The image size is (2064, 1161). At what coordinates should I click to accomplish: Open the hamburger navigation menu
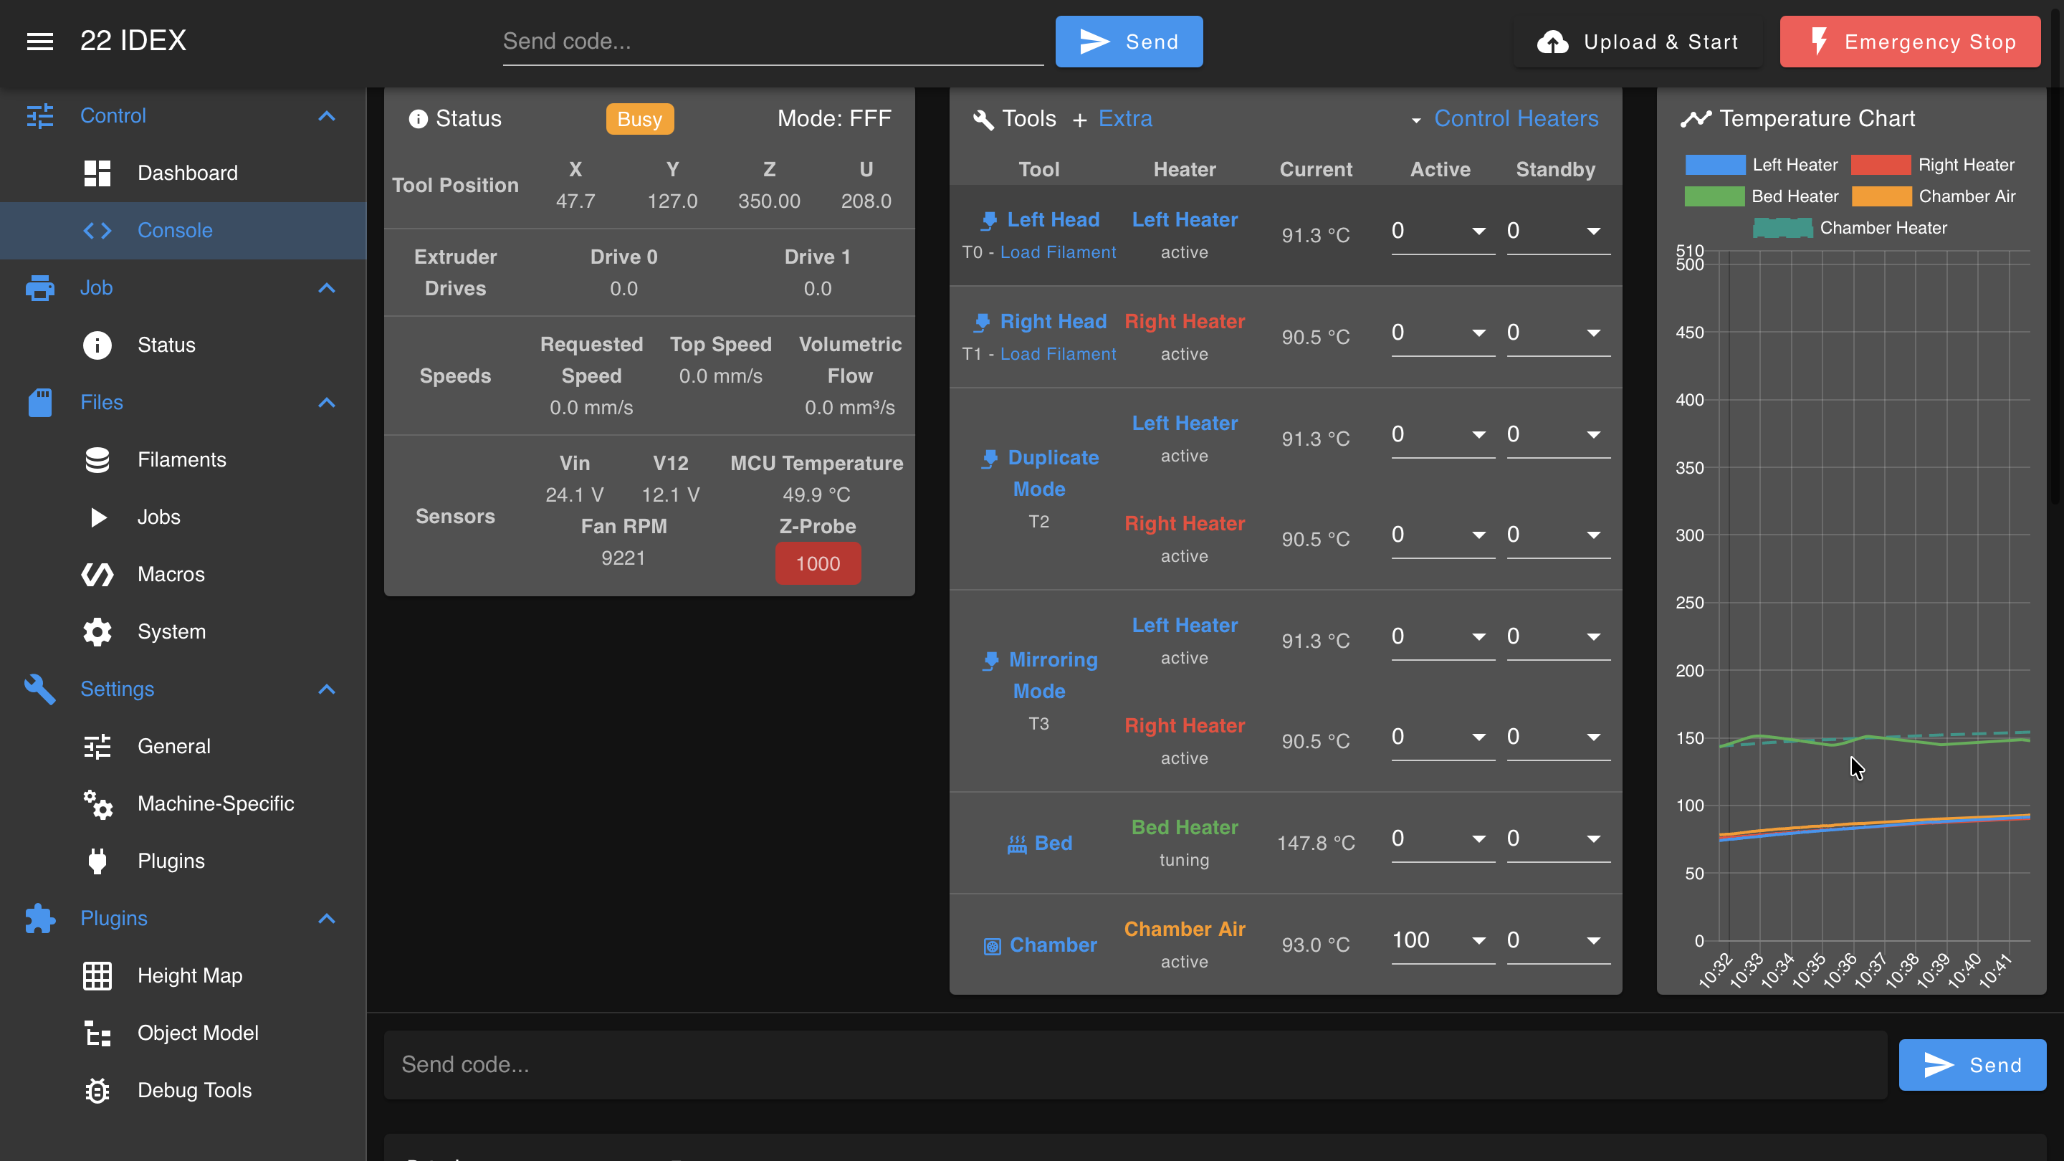pos(39,41)
